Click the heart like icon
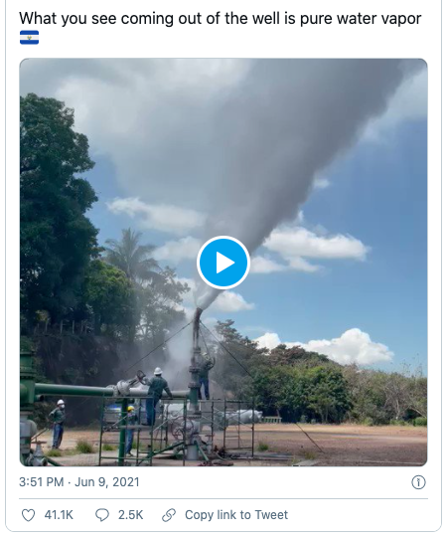Screen dimensions: 447x538 pyautogui.click(x=28, y=515)
